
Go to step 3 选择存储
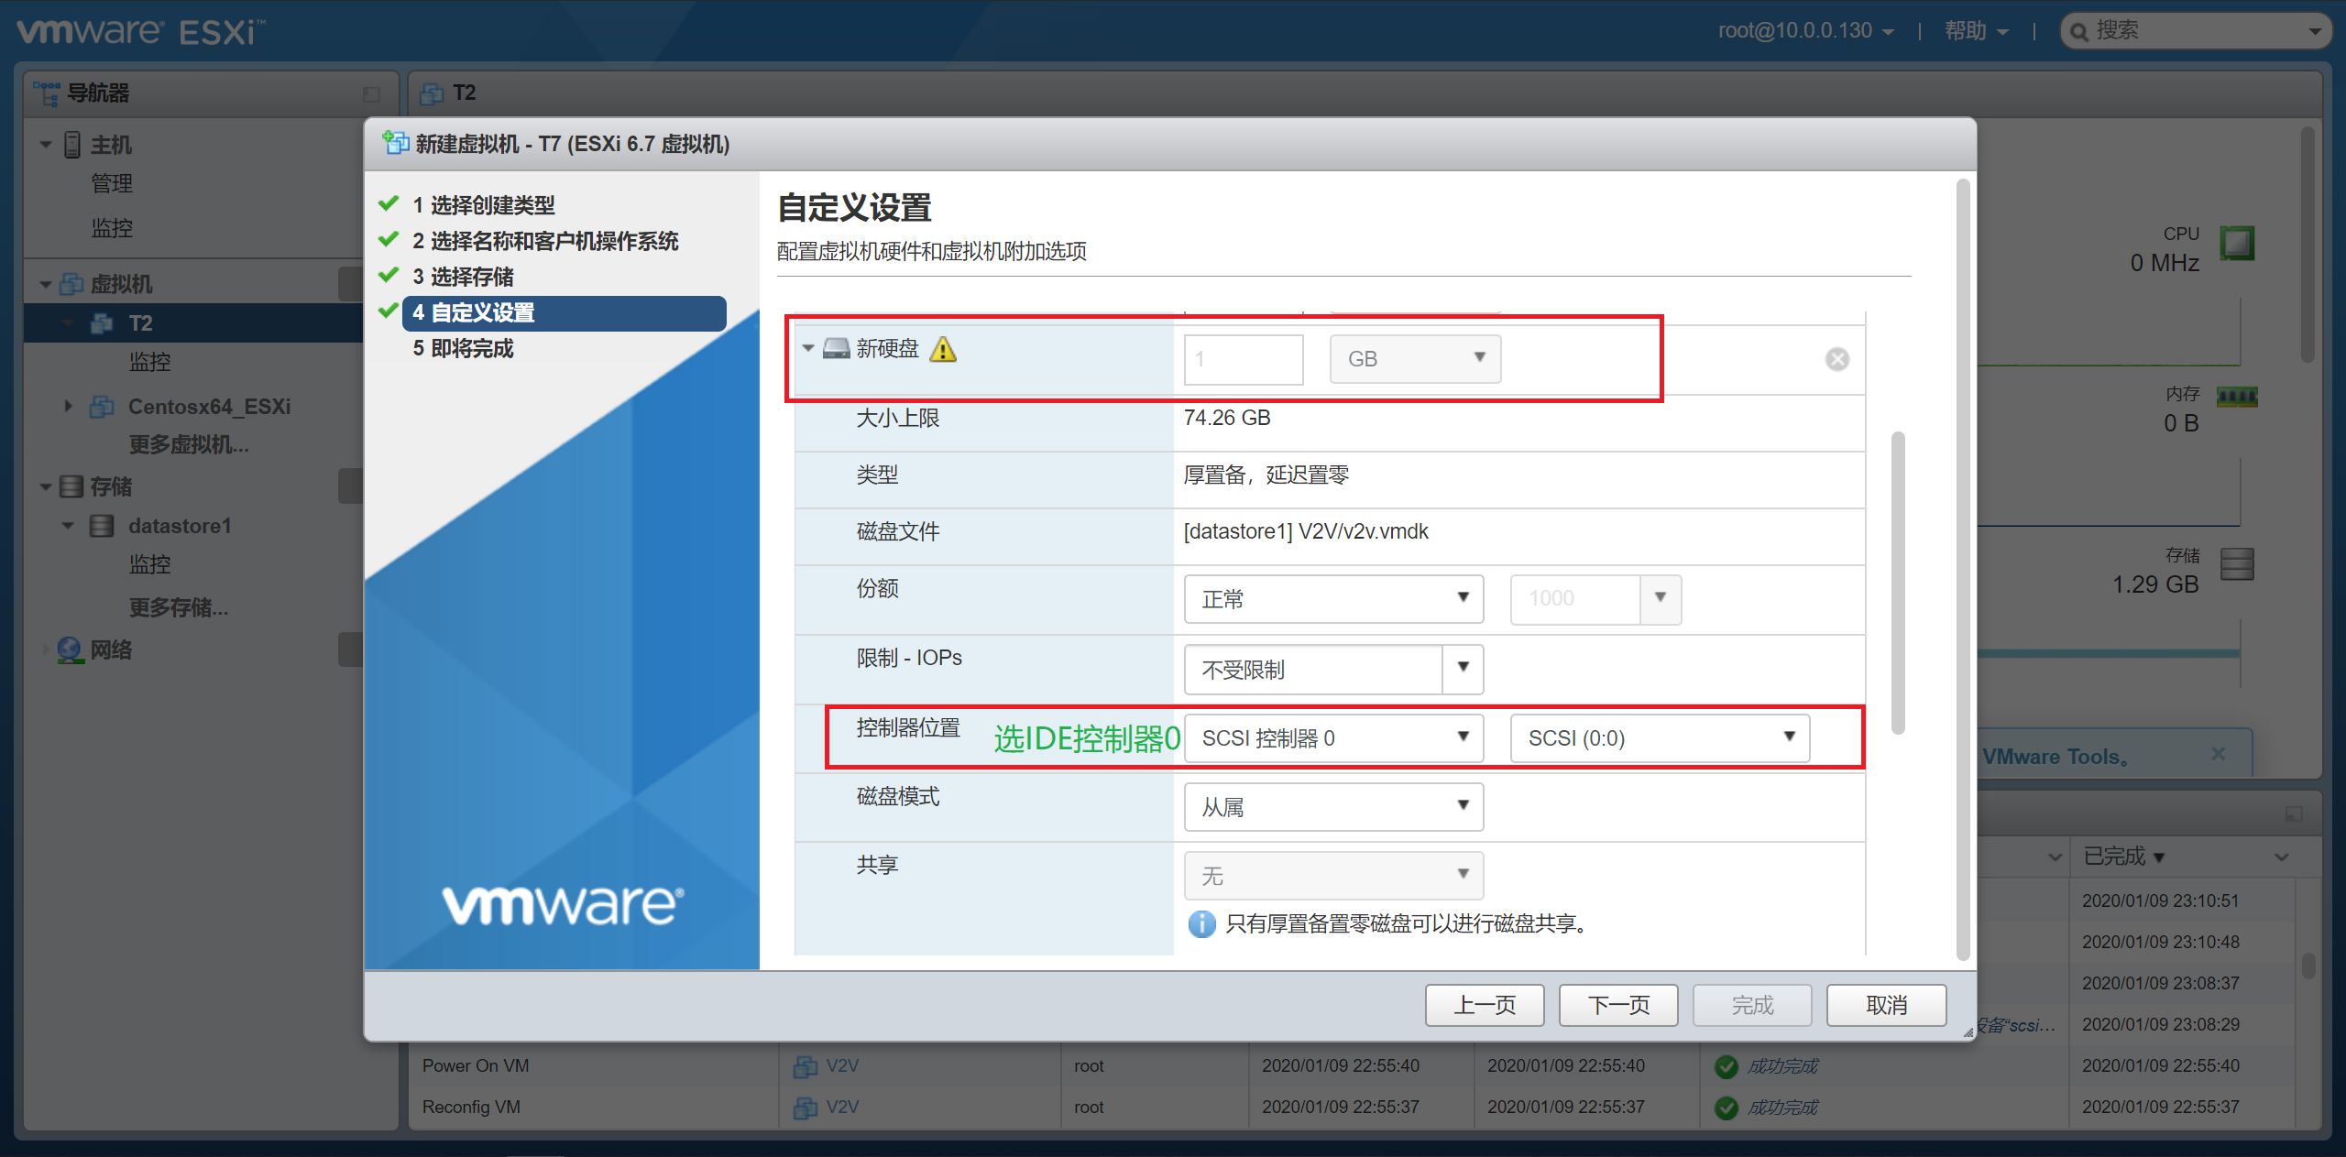[463, 277]
